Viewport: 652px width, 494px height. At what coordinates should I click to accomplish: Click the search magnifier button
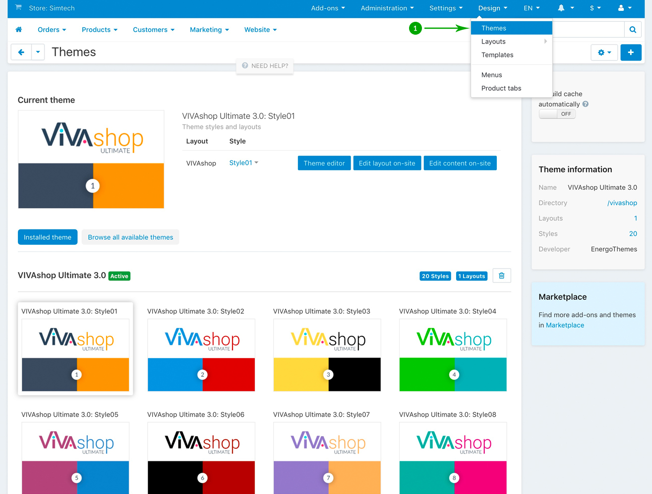[633, 30]
